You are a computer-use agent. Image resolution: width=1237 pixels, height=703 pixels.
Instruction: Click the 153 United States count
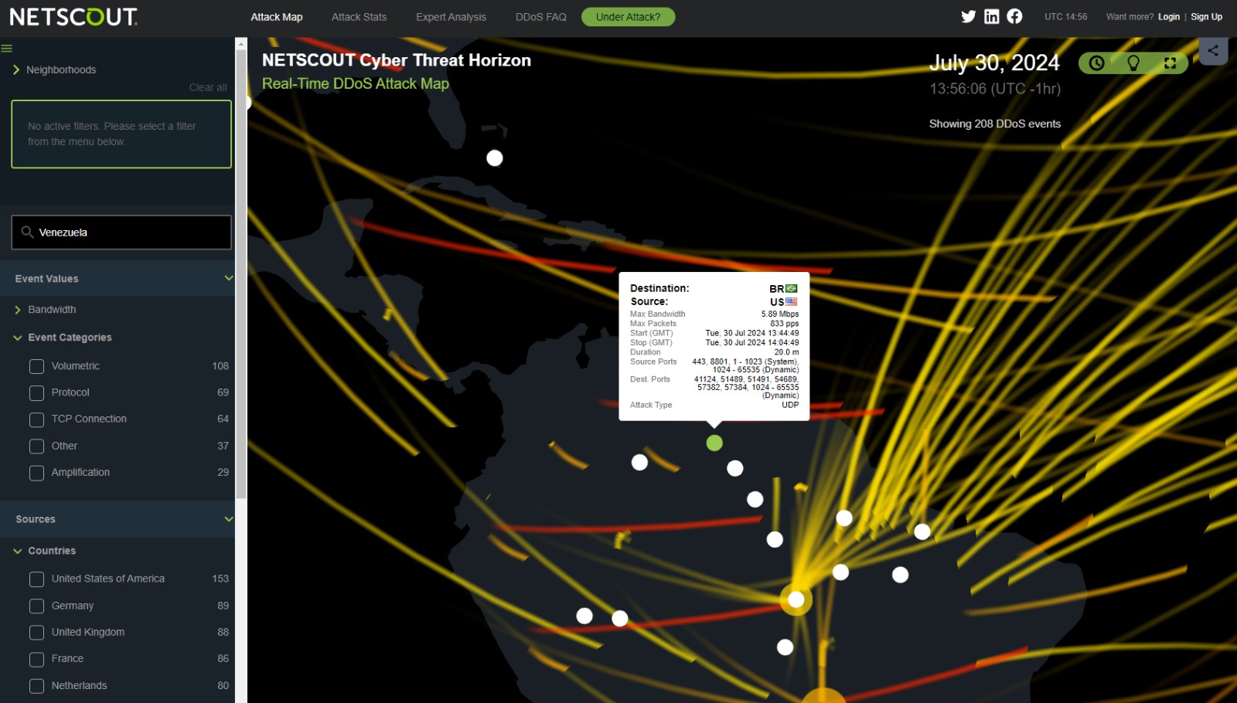pos(220,579)
